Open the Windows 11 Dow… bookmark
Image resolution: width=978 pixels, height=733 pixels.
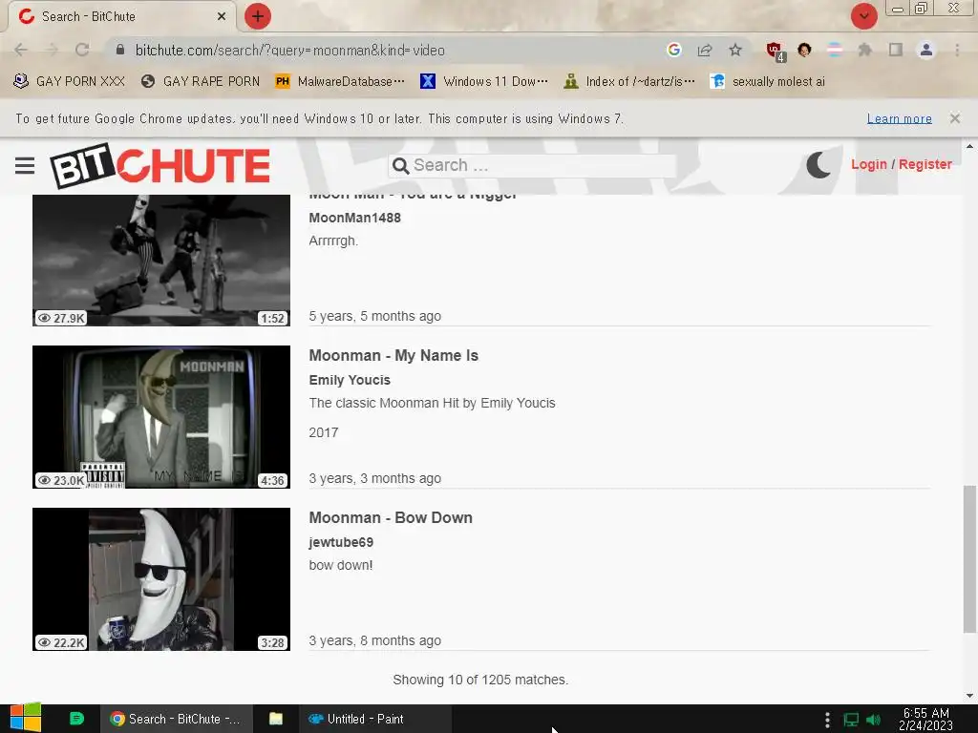(x=484, y=81)
